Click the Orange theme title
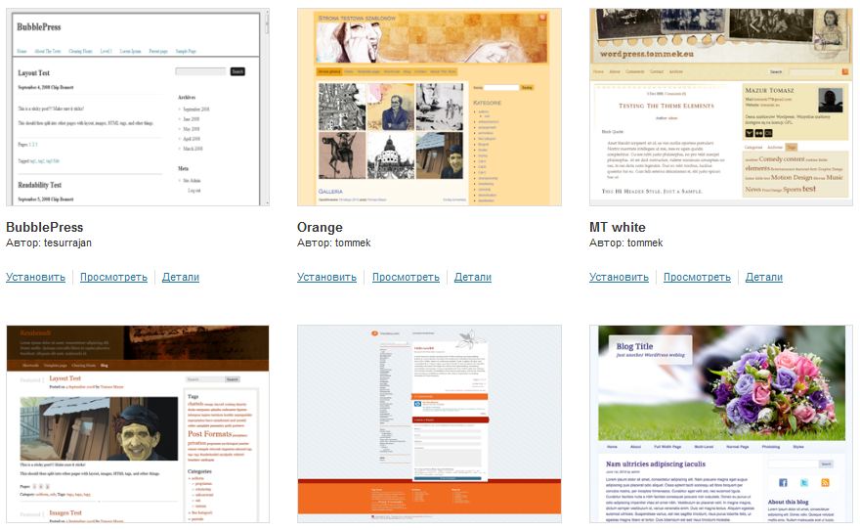The width and height of the screenshot is (860, 530). (x=320, y=227)
